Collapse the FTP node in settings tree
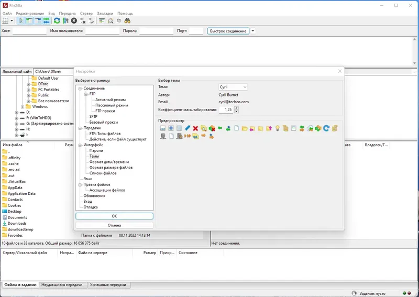Viewport: 419px width, 297px height. pos(86,94)
